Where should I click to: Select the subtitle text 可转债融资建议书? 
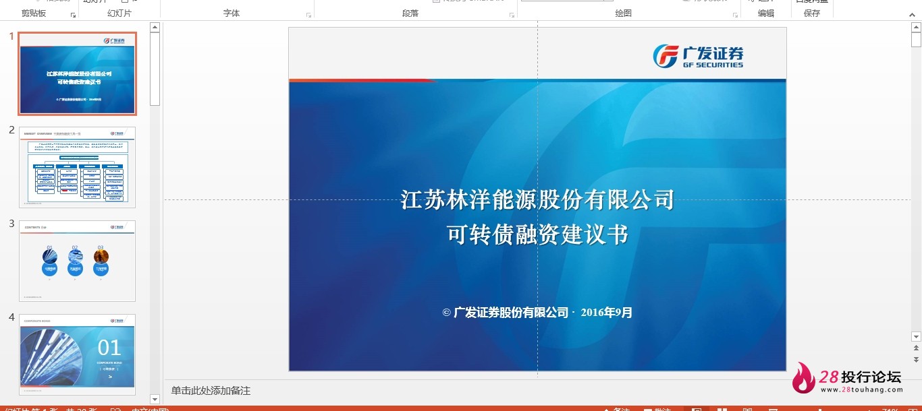[x=538, y=234]
